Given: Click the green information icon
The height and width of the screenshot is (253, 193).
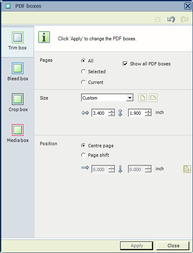Looking at the screenshot, I should tap(44, 37).
